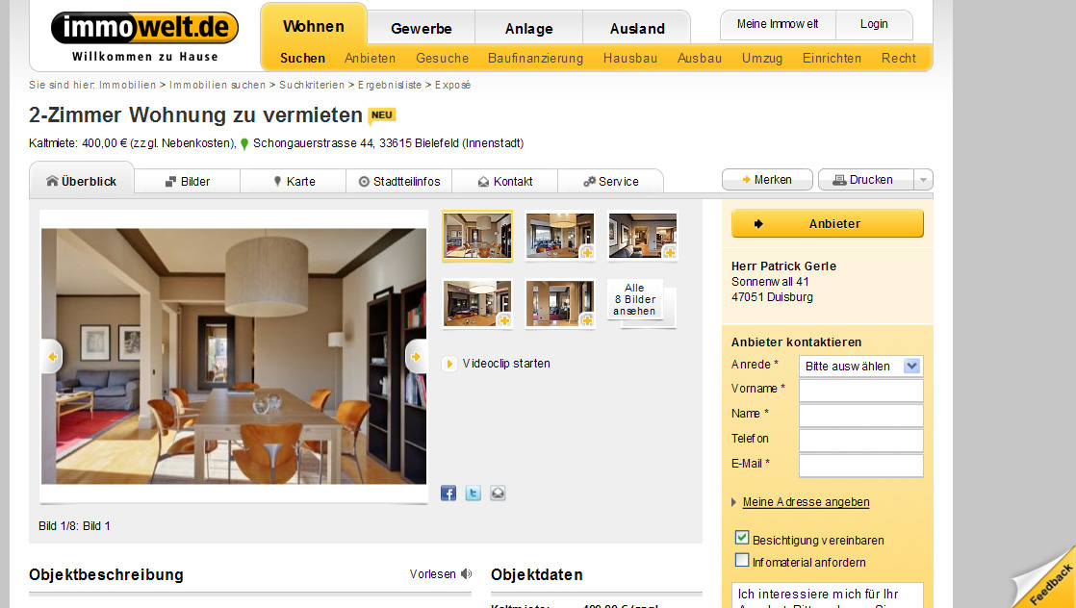The width and height of the screenshot is (1076, 608).
Task: Start the video clip play icon
Action: tap(448, 364)
